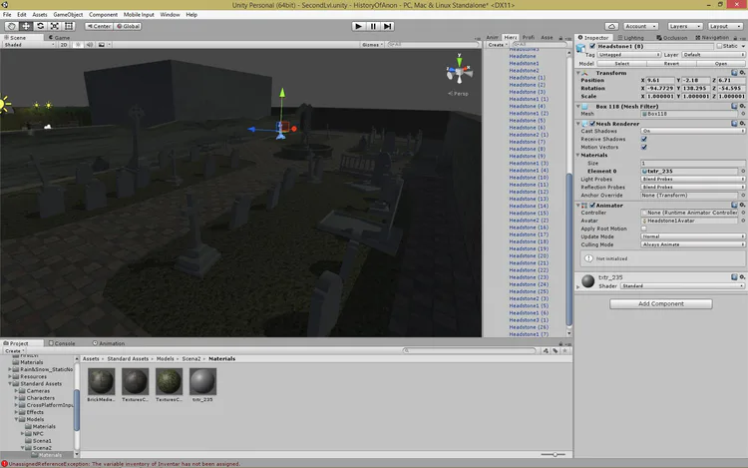Click the scene orientation gizmo
Screen dimensions: 748x468
click(x=459, y=71)
